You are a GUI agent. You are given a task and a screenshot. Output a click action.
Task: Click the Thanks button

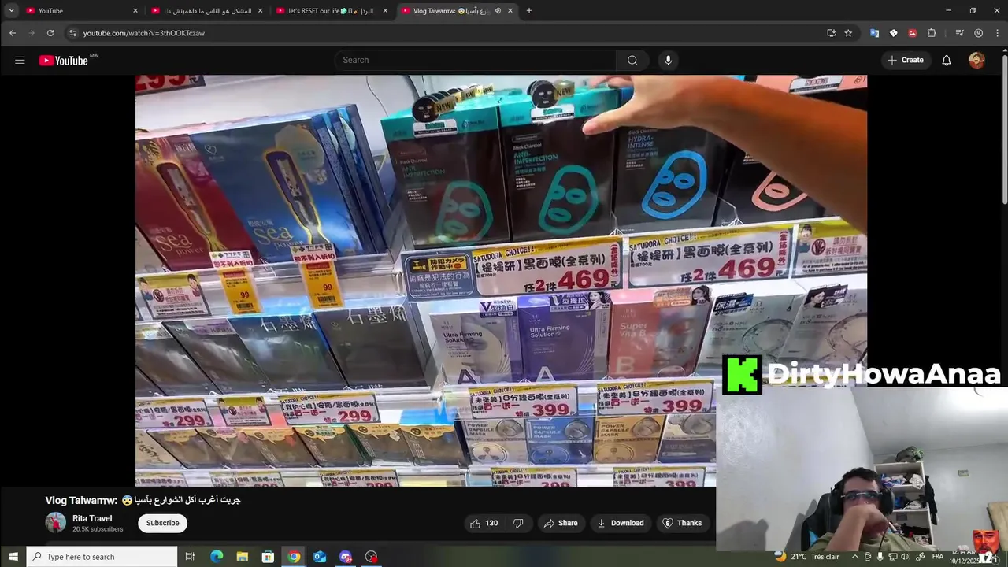coord(682,523)
